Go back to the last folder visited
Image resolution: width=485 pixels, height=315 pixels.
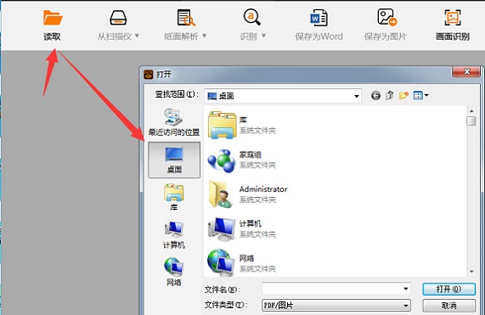(375, 96)
